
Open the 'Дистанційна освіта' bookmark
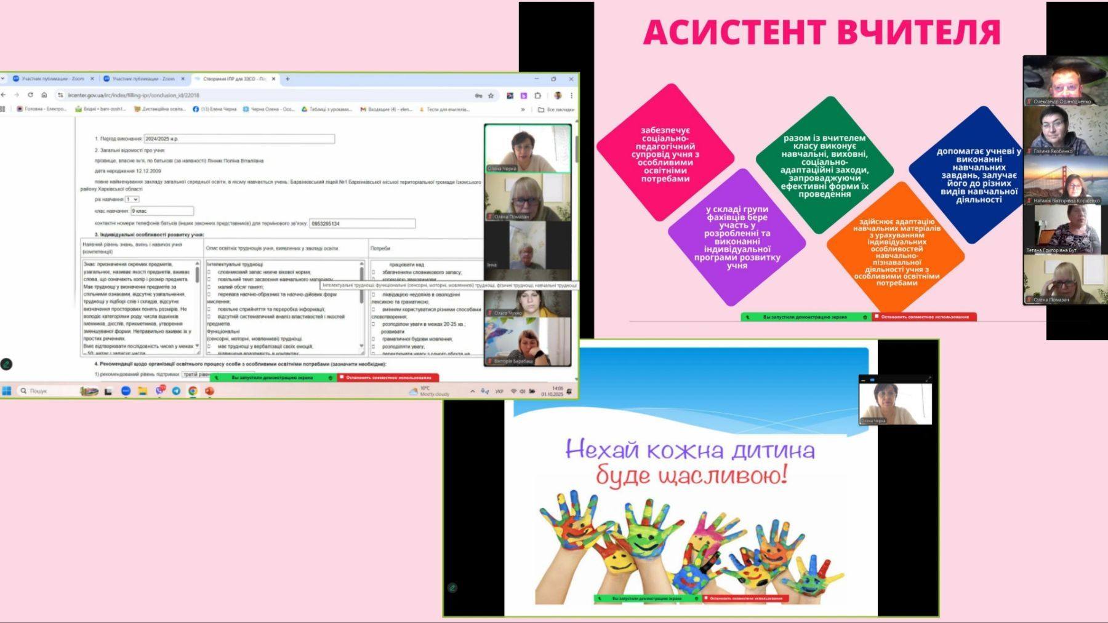(163, 109)
